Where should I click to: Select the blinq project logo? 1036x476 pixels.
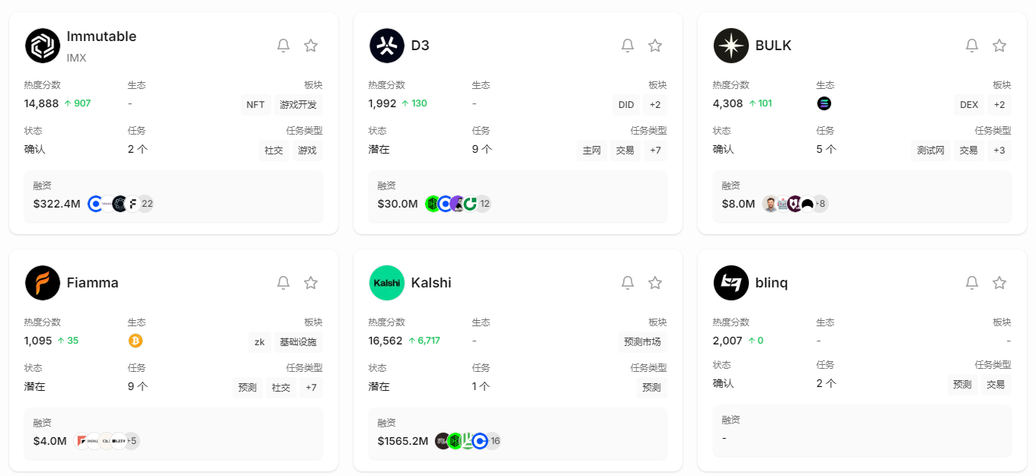(731, 282)
